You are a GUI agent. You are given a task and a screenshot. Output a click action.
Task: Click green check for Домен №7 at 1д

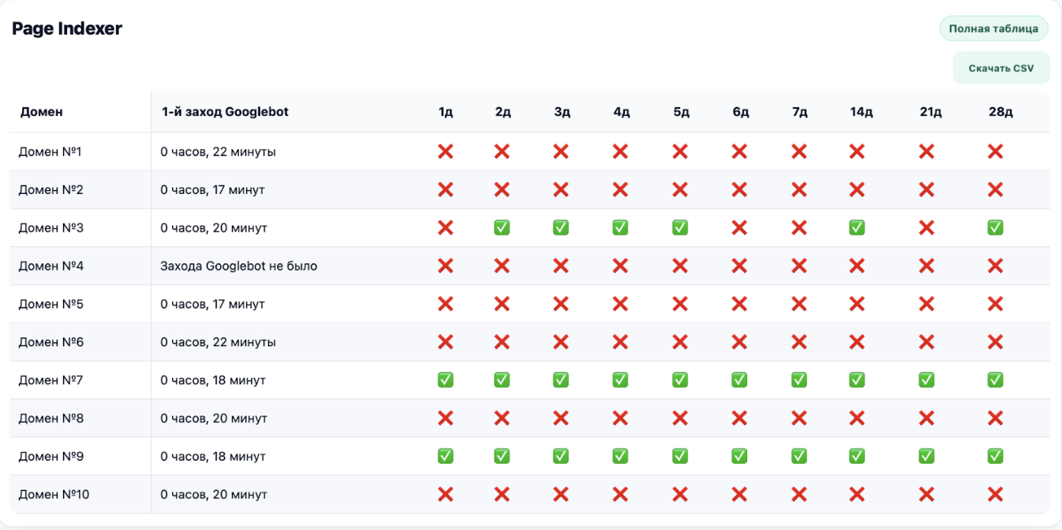[x=445, y=380]
